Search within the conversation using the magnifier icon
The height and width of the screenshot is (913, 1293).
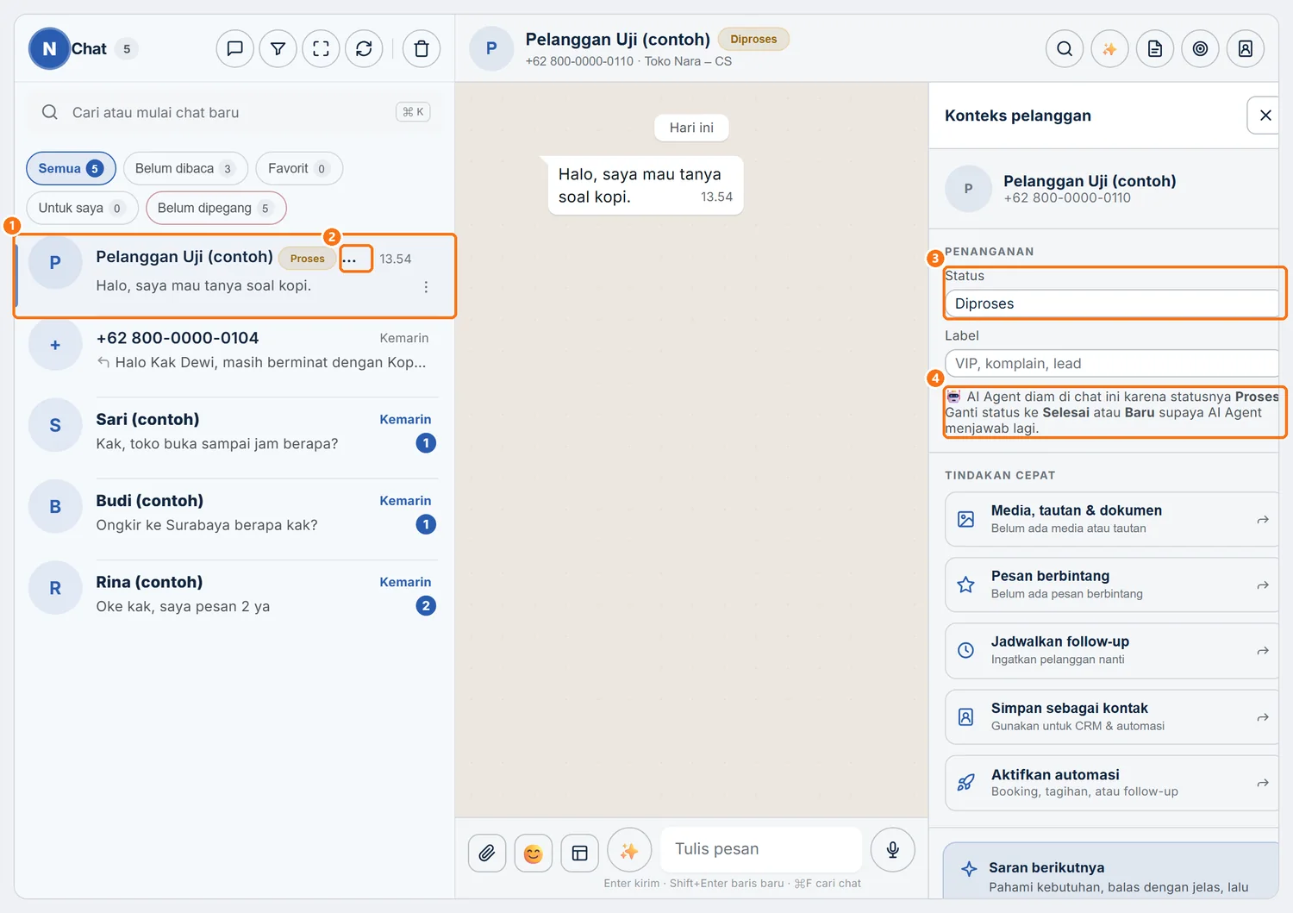(1065, 49)
